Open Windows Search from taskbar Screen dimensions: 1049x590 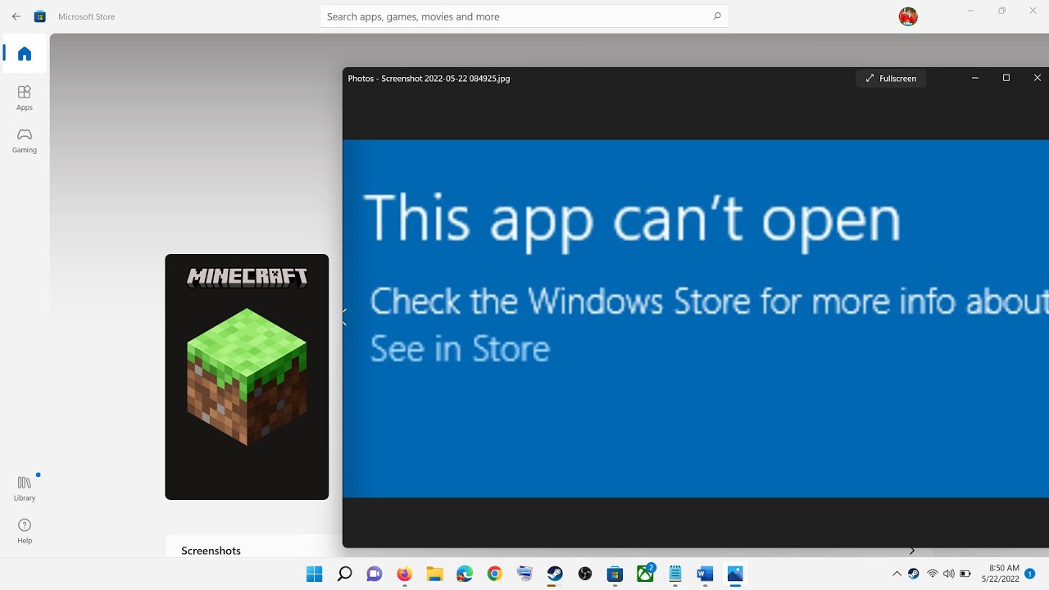click(x=344, y=574)
